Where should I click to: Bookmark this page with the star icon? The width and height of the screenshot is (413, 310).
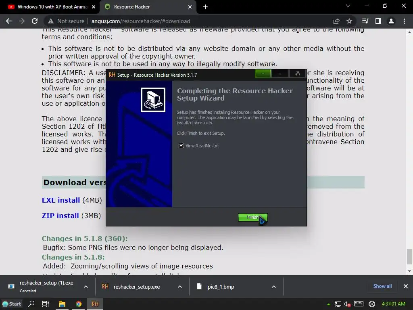[x=349, y=21]
